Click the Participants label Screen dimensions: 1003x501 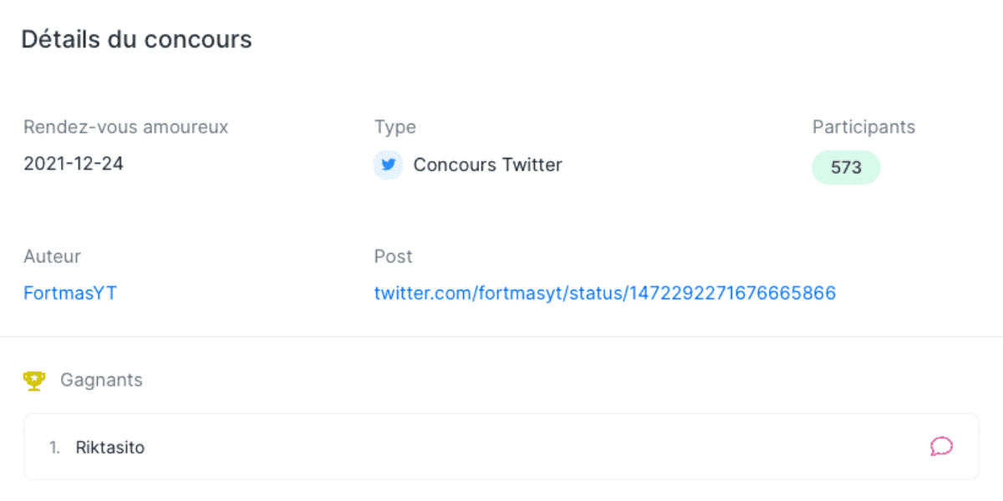[x=863, y=127]
